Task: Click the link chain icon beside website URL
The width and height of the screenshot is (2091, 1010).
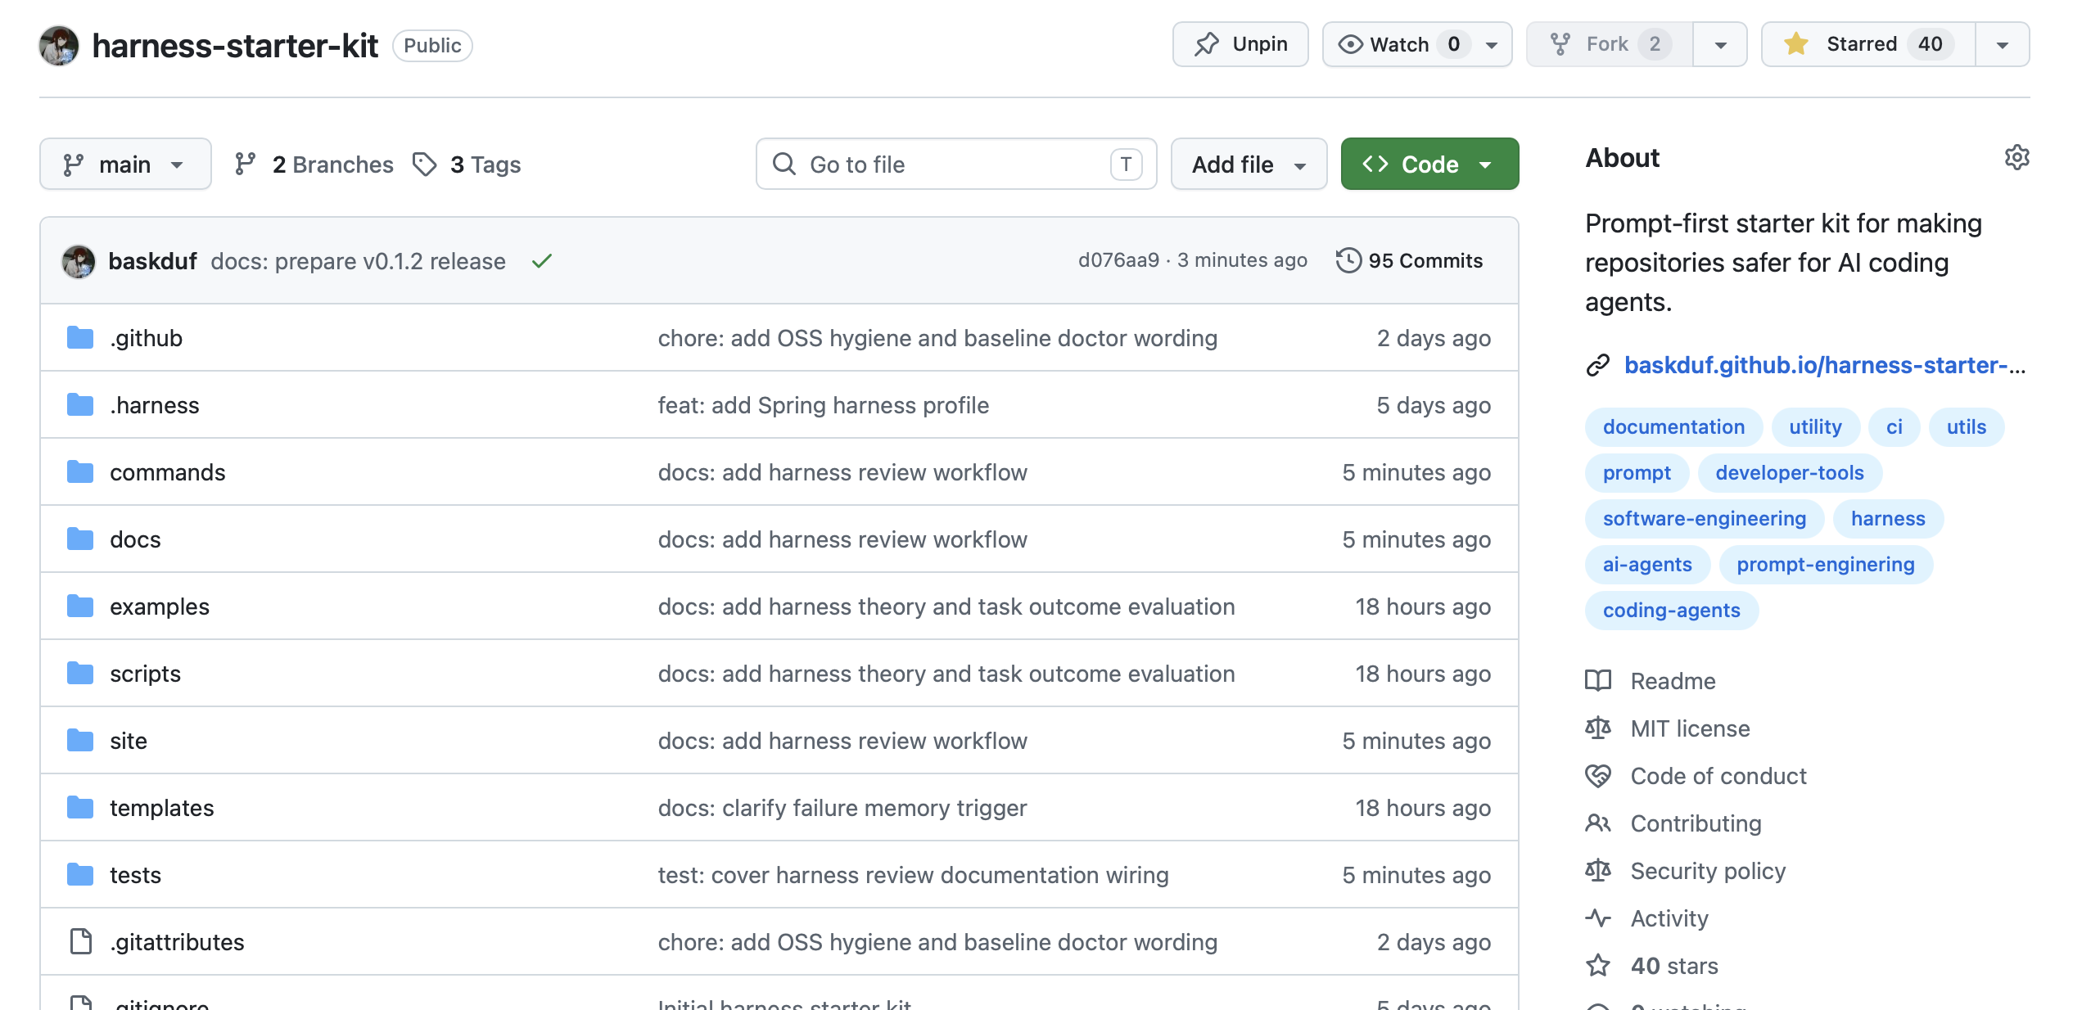Action: coord(1597,365)
